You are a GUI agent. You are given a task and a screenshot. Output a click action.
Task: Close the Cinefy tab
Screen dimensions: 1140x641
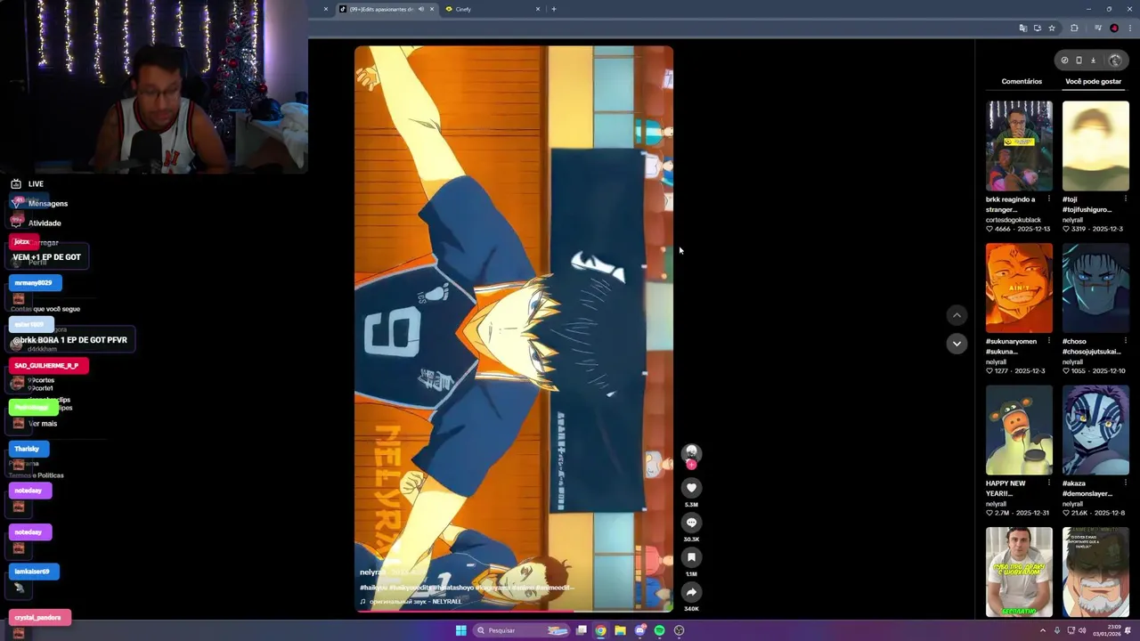pos(538,9)
